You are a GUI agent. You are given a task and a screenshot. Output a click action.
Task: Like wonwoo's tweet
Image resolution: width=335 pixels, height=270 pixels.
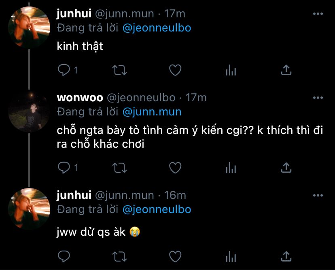click(175, 167)
